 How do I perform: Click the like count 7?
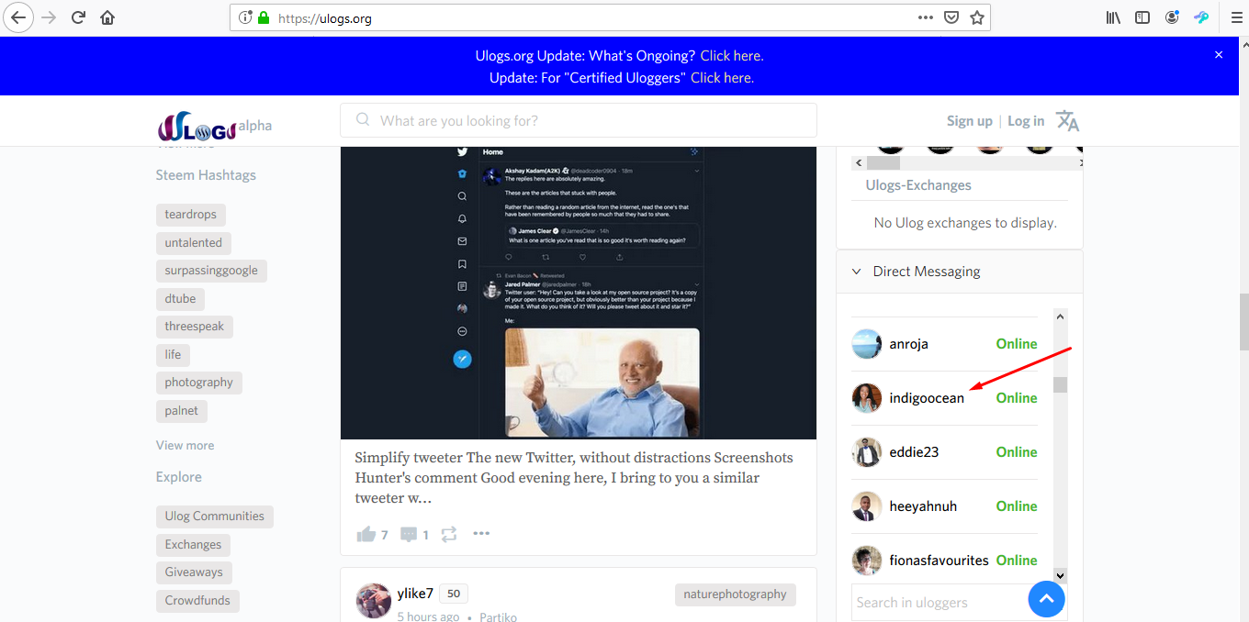click(x=385, y=535)
